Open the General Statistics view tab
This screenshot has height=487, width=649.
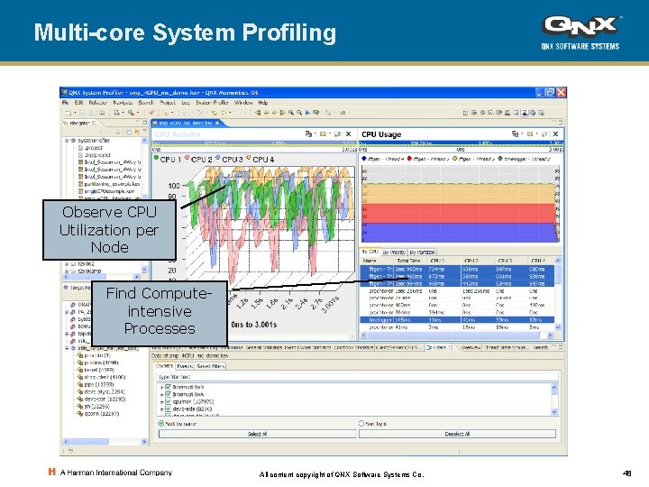(264, 347)
